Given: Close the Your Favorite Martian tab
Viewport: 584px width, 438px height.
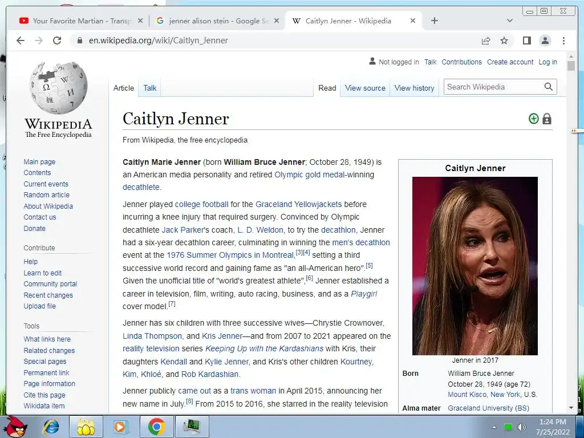Looking at the screenshot, I should (x=140, y=21).
